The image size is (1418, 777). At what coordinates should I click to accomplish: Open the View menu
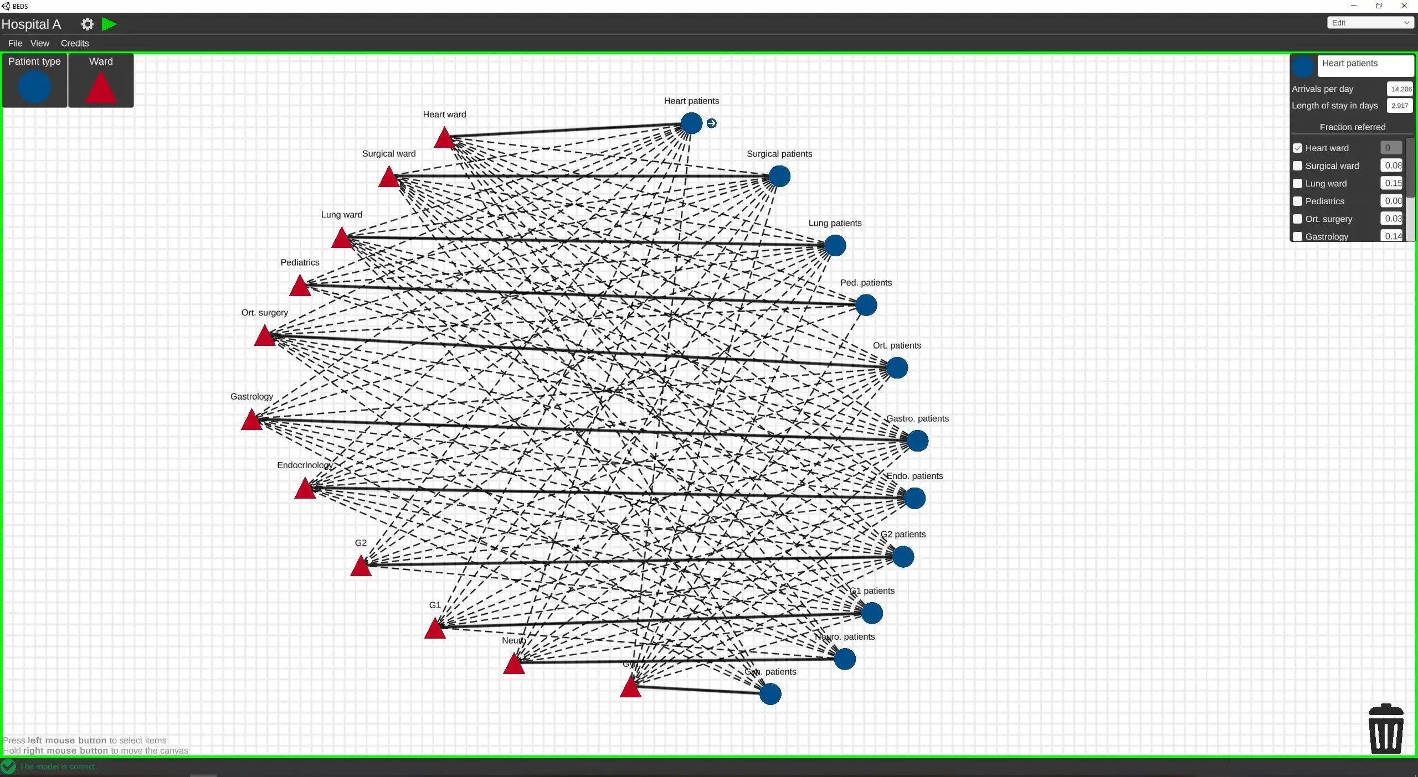[x=39, y=42]
